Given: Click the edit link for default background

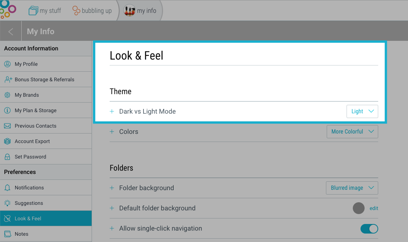Looking at the screenshot, I should click(x=374, y=208).
